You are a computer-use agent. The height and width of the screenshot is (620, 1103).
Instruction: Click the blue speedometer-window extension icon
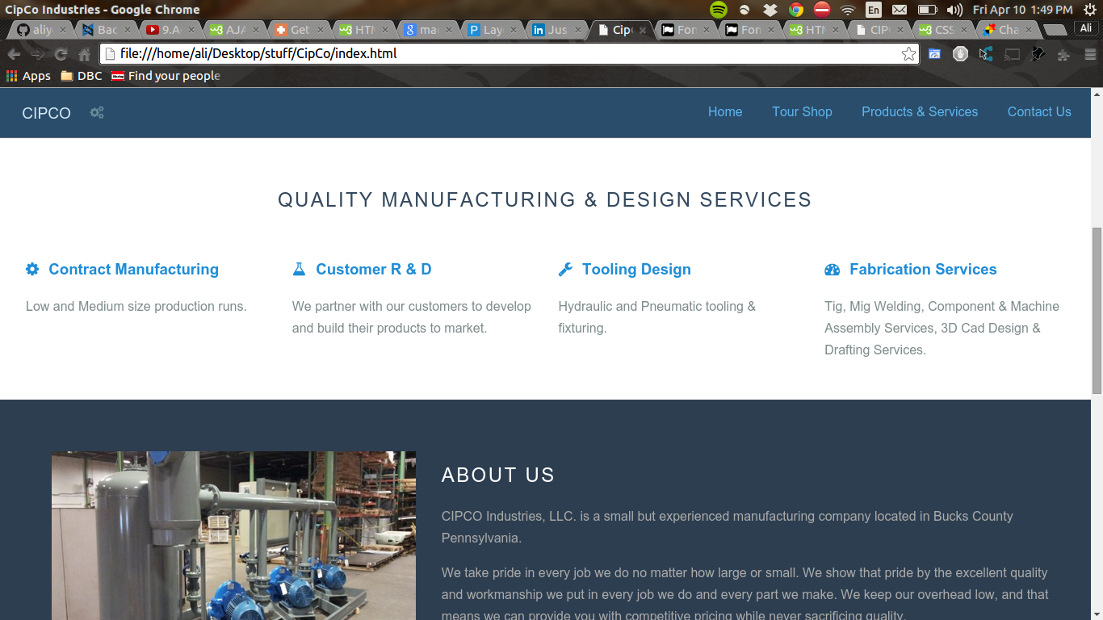coord(934,54)
